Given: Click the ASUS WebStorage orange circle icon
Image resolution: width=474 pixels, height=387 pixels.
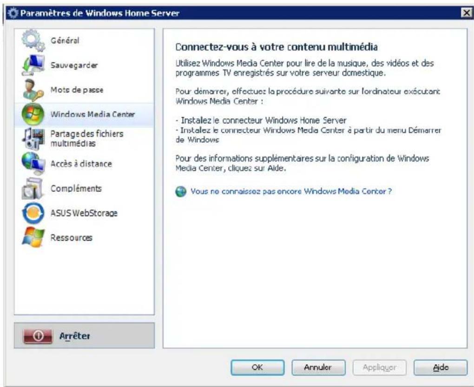Looking at the screenshot, I should (x=33, y=213).
